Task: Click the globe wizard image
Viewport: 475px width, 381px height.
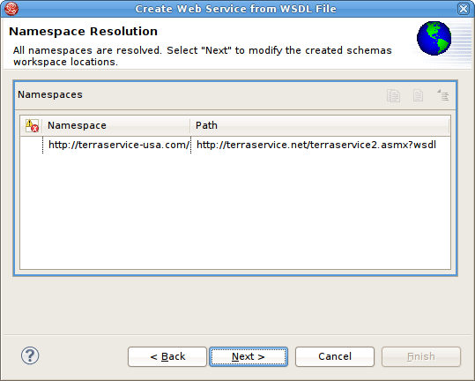Action: [434, 38]
